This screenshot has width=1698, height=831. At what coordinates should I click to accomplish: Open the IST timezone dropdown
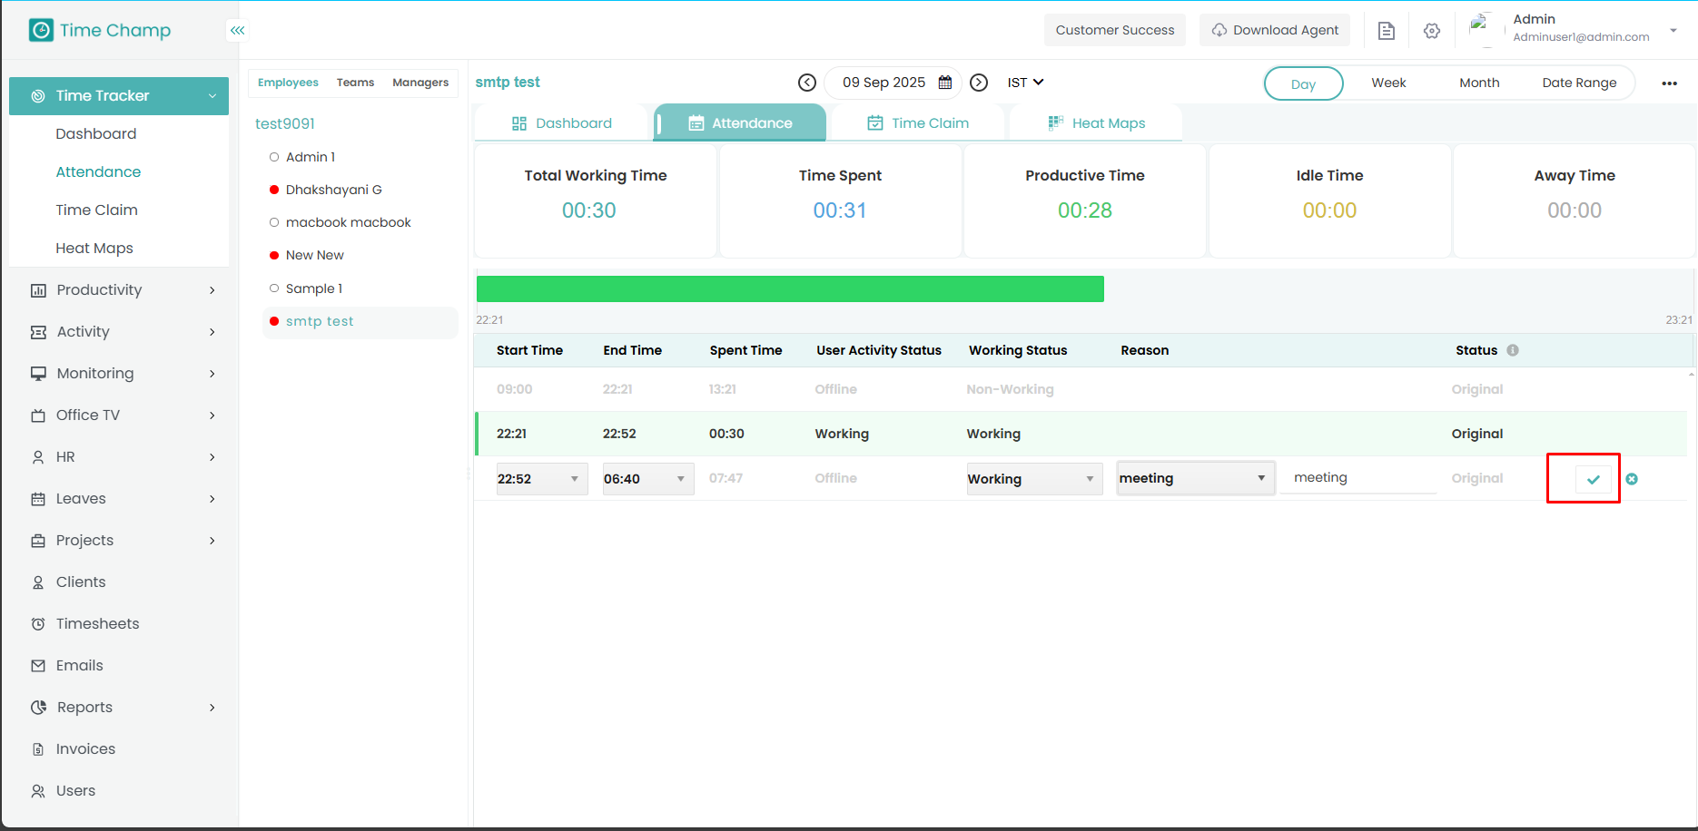coord(1025,83)
